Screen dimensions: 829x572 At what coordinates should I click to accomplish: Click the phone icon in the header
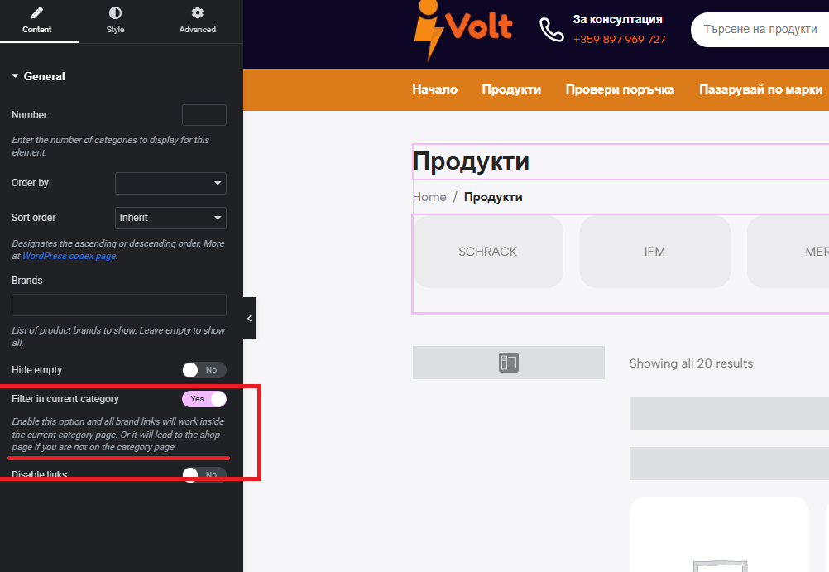coord(552,29)
